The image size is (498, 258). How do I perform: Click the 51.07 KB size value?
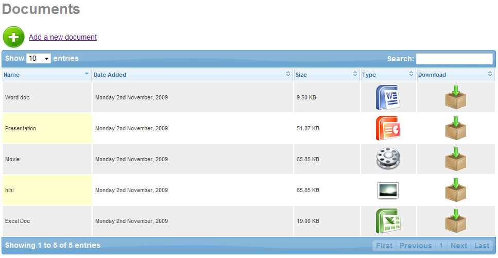pos(308,128)
